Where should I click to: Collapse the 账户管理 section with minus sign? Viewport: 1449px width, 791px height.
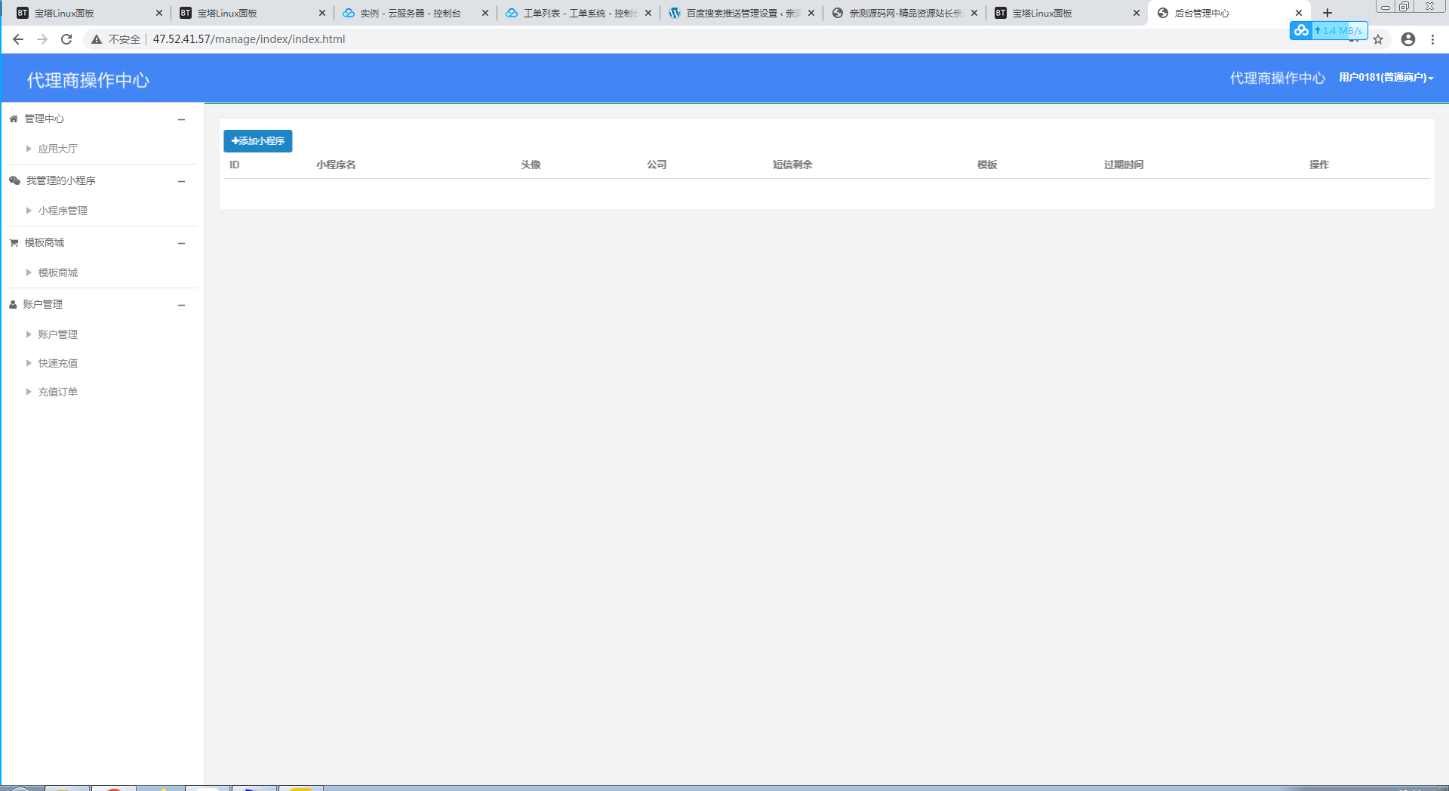[x=181, y=305]
